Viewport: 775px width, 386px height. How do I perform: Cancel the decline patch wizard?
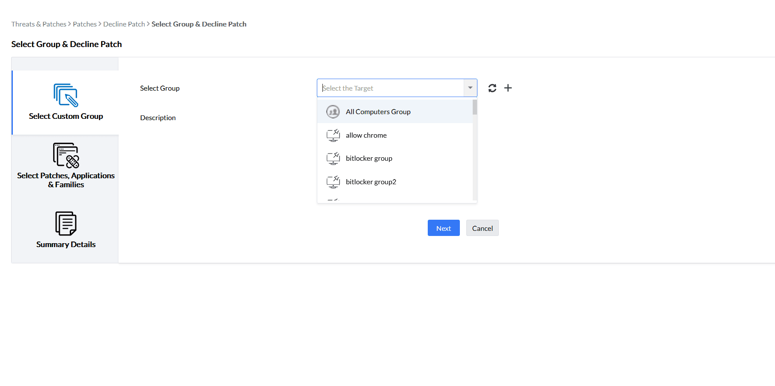[x=482, y=228]
